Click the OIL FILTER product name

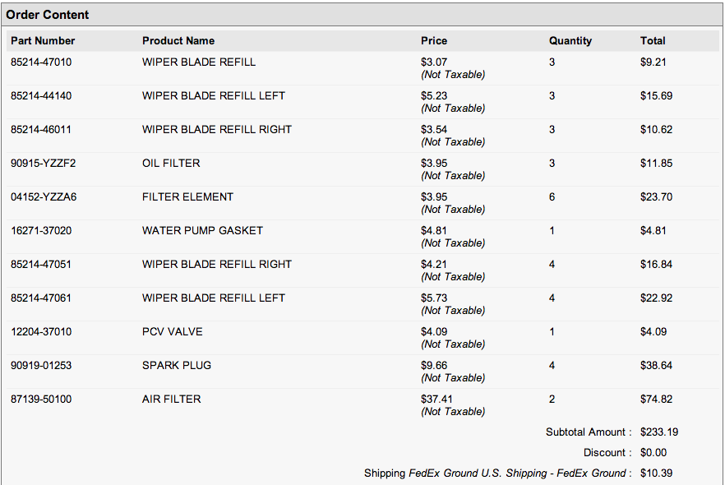point(171,164)
